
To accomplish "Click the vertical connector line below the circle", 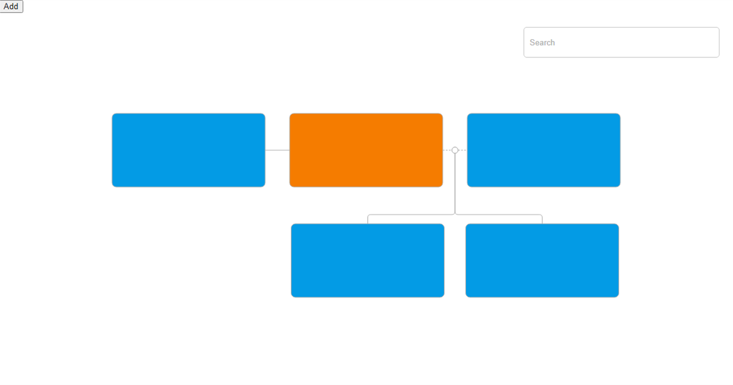I will tap(455, 183).
